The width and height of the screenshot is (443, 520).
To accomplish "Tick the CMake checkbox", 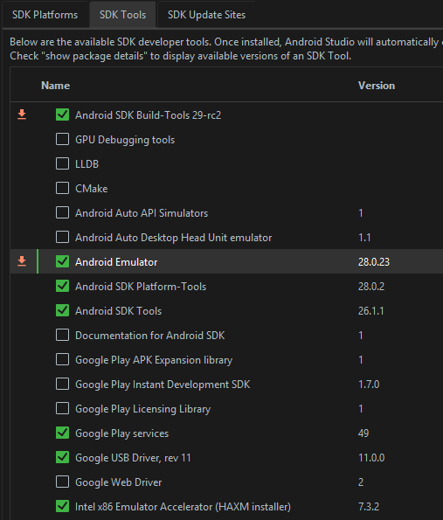I will [x=62, y=188].
